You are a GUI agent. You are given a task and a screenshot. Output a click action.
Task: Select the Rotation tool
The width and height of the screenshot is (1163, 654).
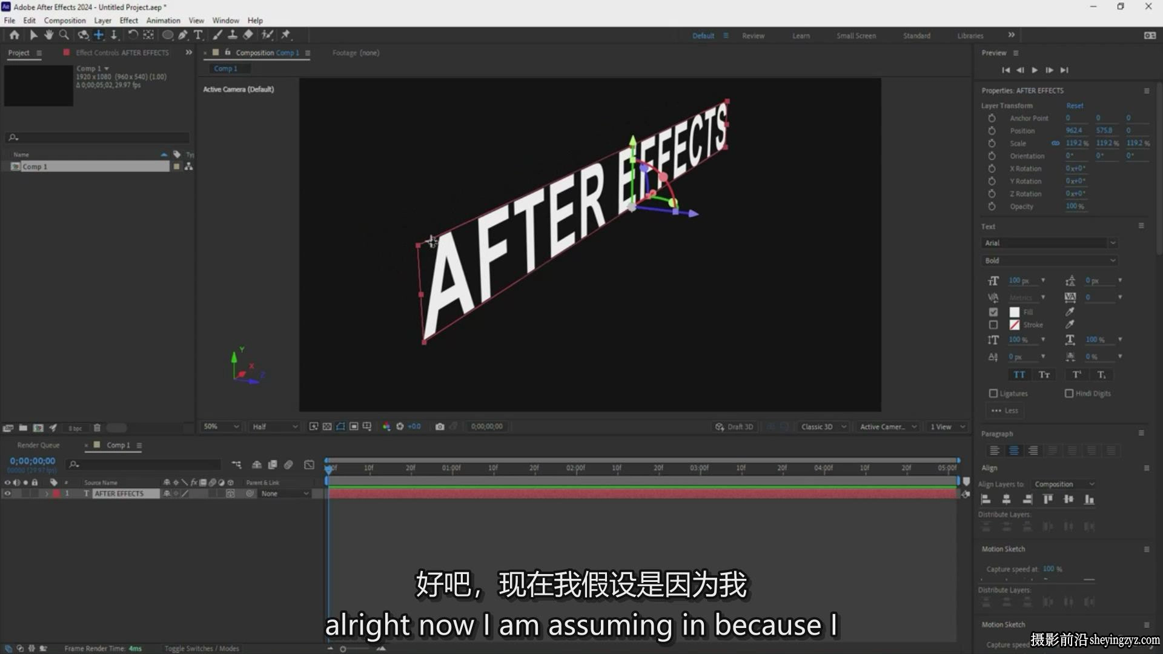pos(133,35)
